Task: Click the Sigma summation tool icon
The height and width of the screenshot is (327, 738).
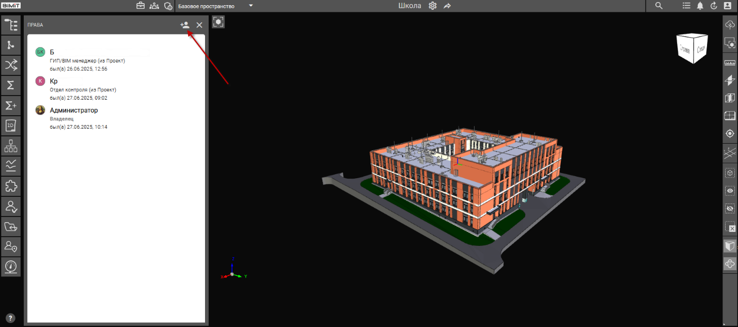Action: click(x=11, y=85)
